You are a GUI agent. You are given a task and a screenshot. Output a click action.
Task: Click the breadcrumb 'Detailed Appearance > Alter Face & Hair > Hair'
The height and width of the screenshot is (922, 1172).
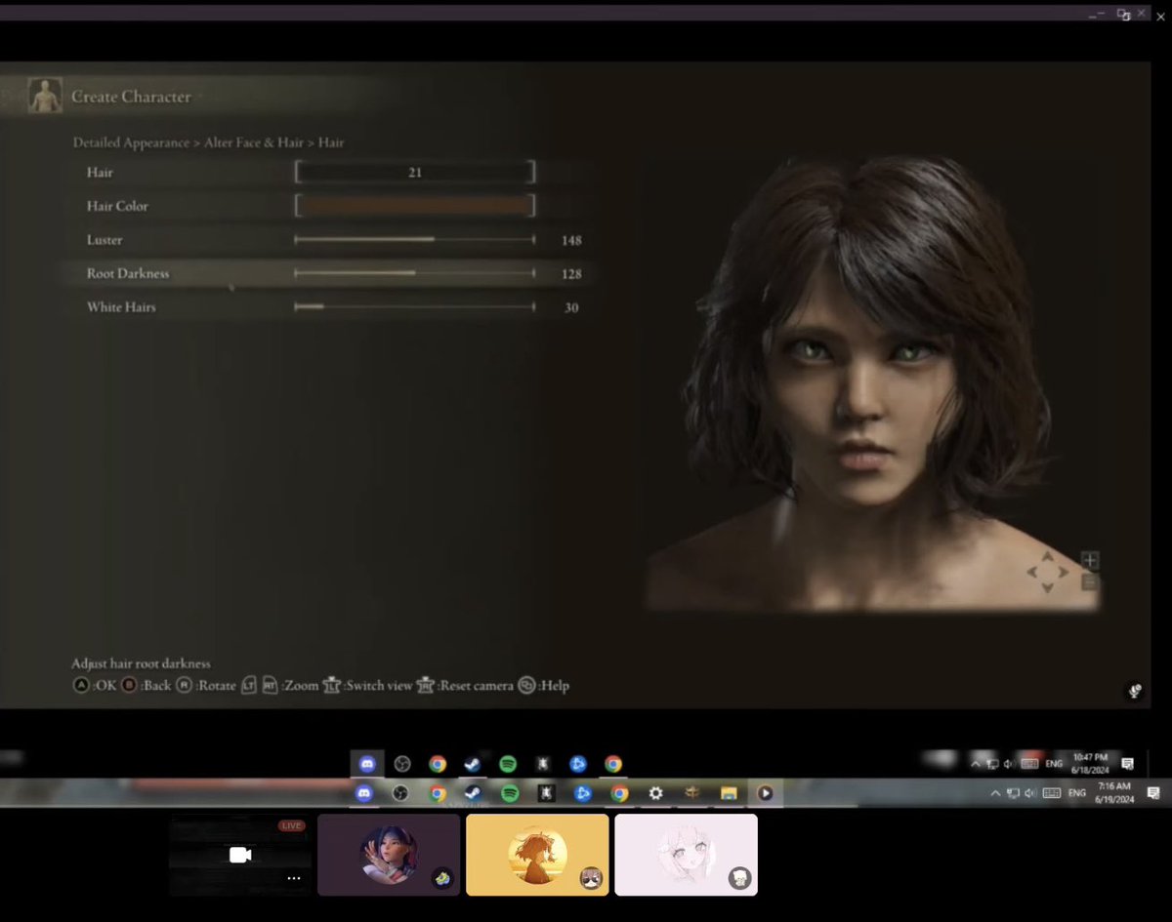208,142
